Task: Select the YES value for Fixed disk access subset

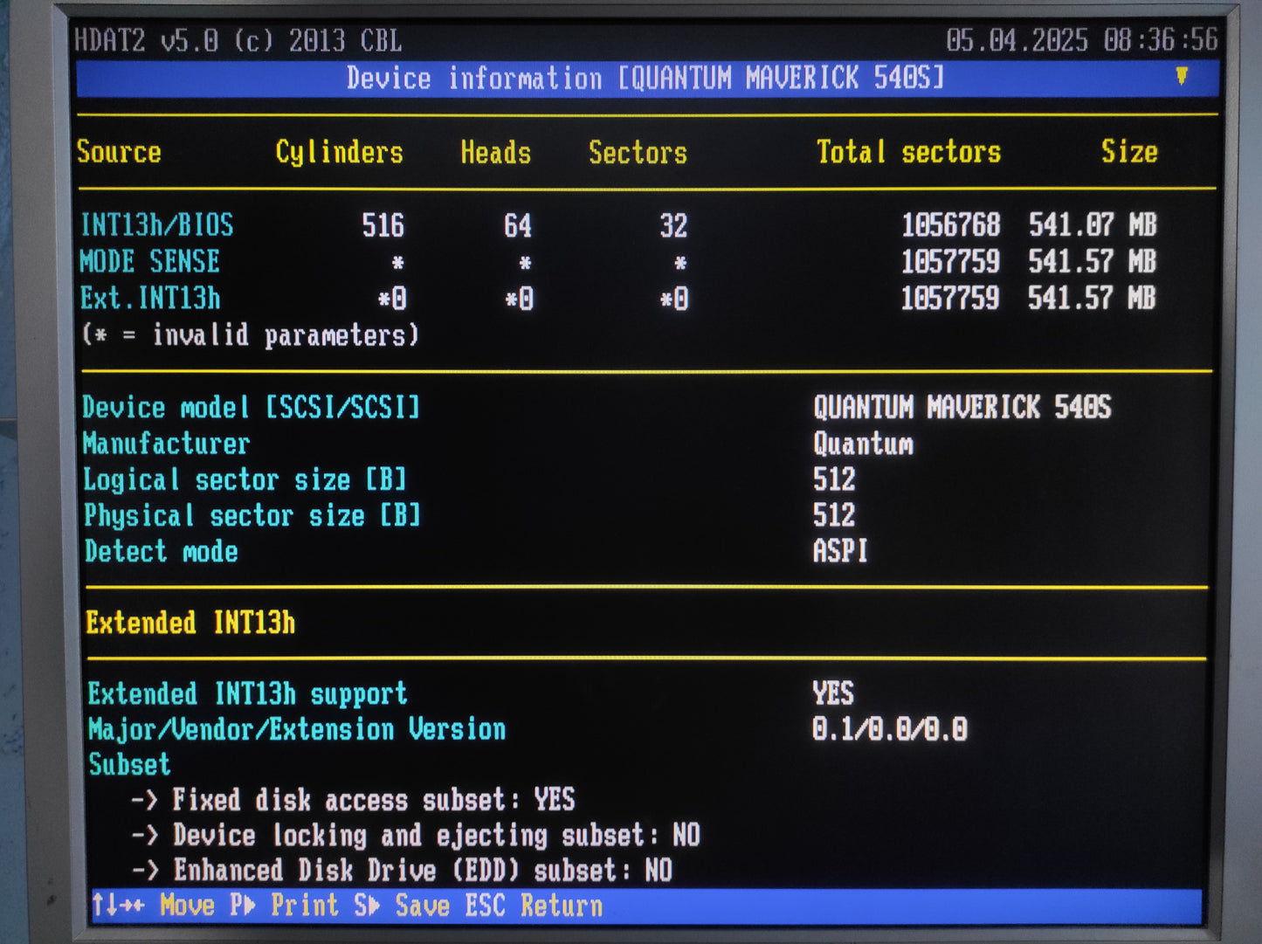Action: [555, 800]
